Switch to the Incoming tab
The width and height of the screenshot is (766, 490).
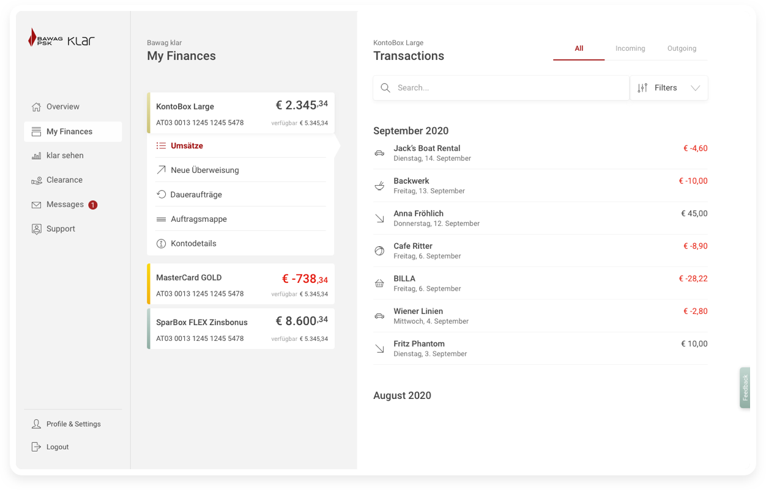(x=630, y=48)
